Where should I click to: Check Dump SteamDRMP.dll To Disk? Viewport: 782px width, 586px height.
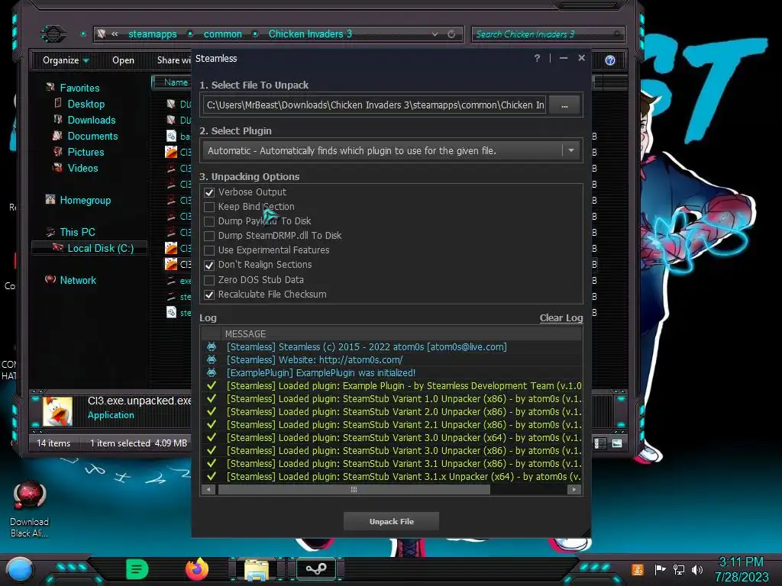(209, 236)
